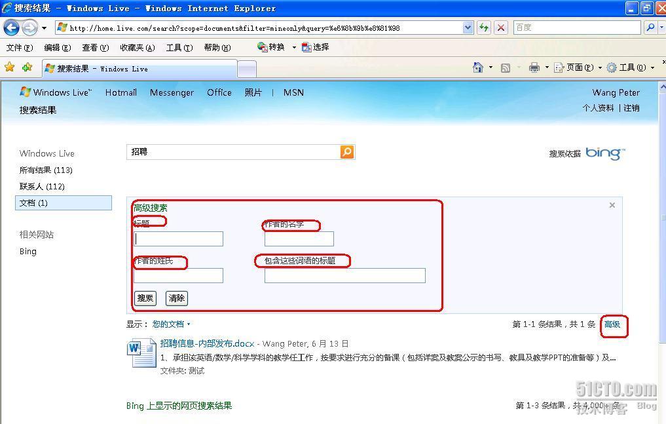666x424 pixels.
Task: Click the 包含这些词语的标题 text field
Action: point(345,275)
